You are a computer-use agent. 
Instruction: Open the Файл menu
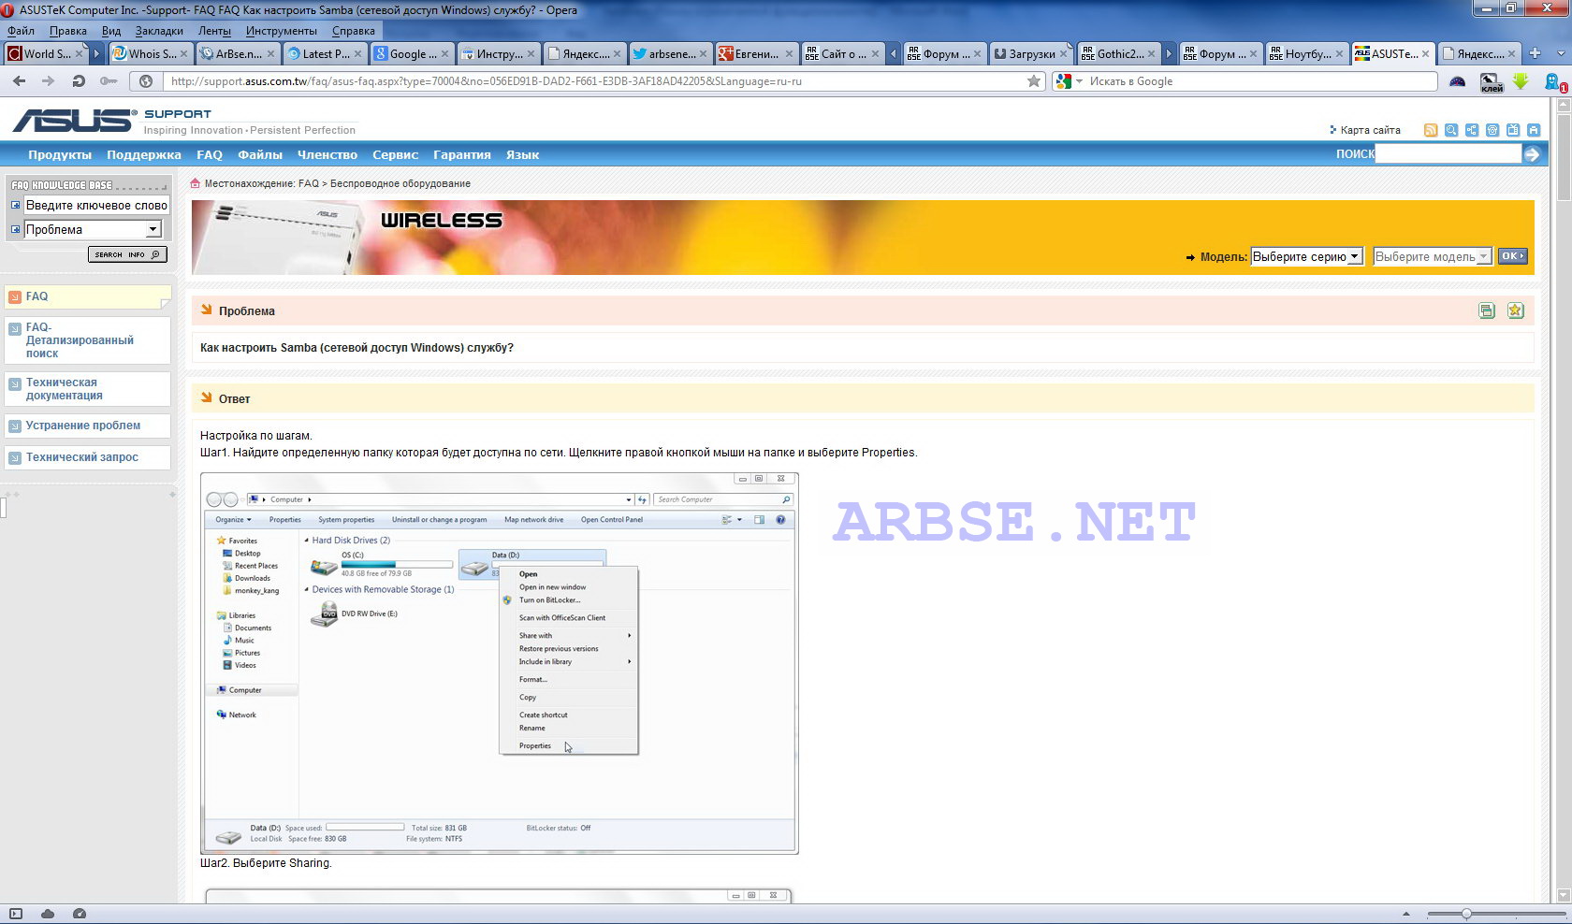click(21, 31)
